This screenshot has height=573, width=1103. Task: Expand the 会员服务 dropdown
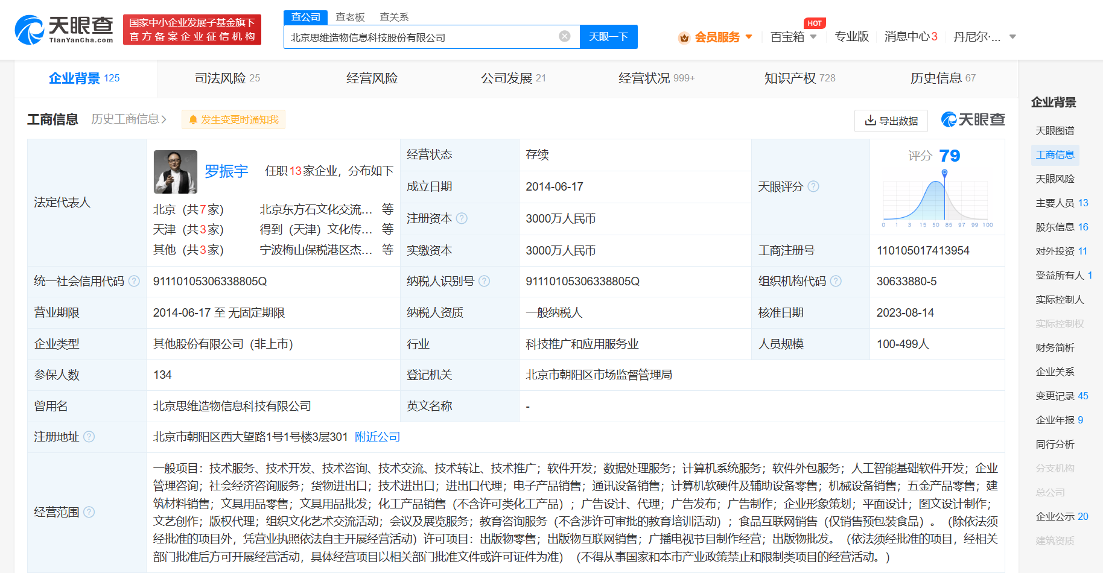pos(749,37)
